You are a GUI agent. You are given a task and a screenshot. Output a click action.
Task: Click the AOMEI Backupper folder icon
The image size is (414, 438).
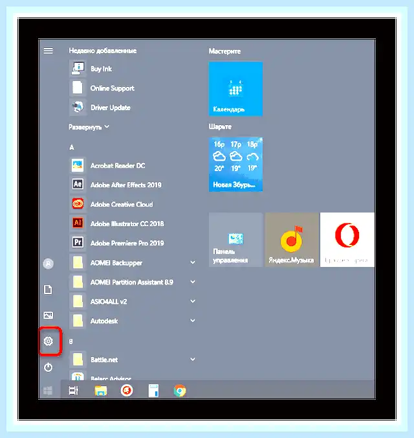point(78,262)
